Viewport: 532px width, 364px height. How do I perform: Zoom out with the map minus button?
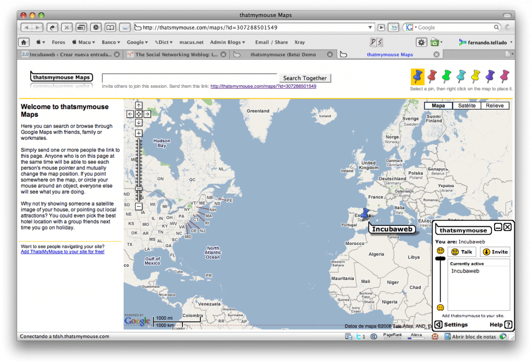139,206
